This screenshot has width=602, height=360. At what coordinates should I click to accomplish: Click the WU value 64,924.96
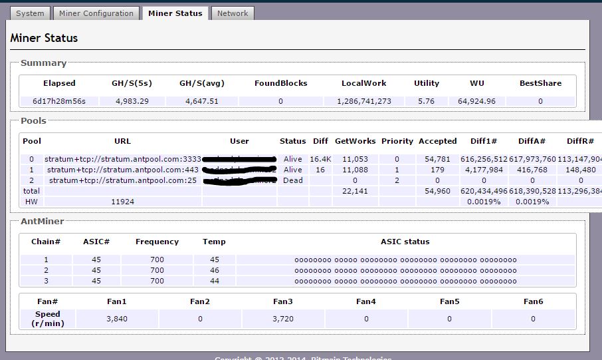point(476,101)
